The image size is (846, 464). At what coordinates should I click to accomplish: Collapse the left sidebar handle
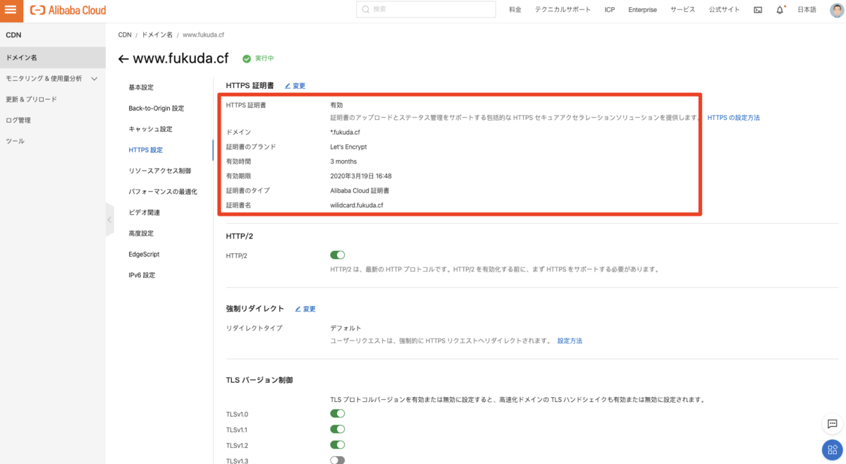click(x=109, y=220)
